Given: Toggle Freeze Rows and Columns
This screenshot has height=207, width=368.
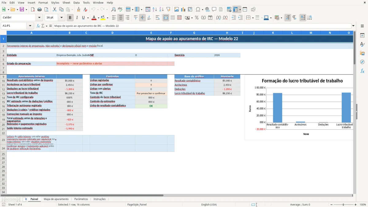Looking at the screenshot, I should coord(236,10).
